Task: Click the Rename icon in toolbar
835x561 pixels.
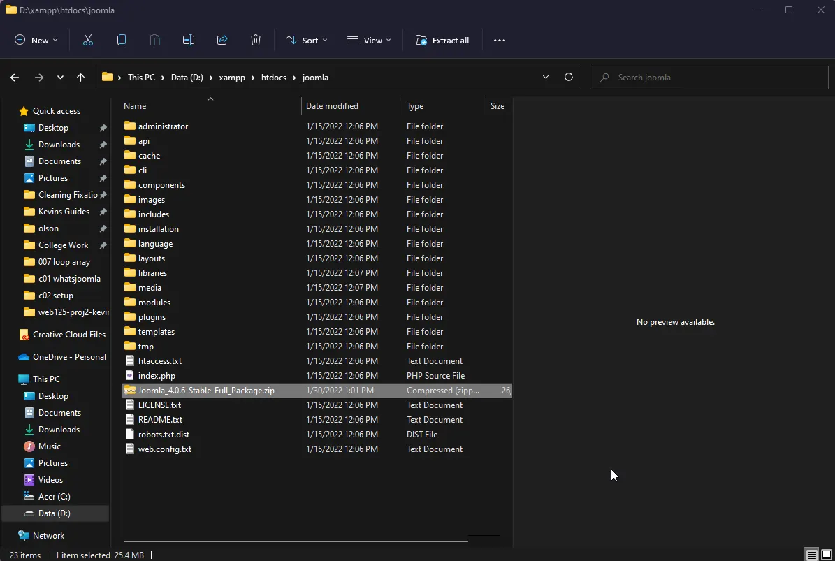Action: coord(189,41)
